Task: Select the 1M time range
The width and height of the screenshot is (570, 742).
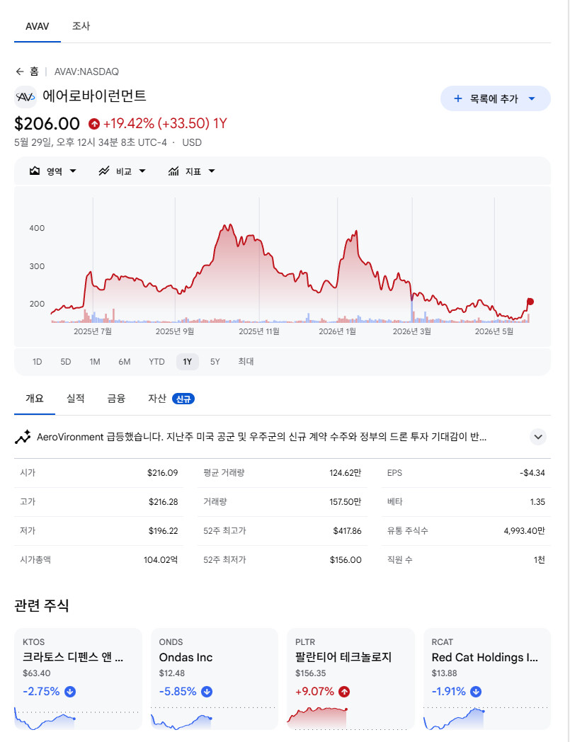Action: (95, 362)
